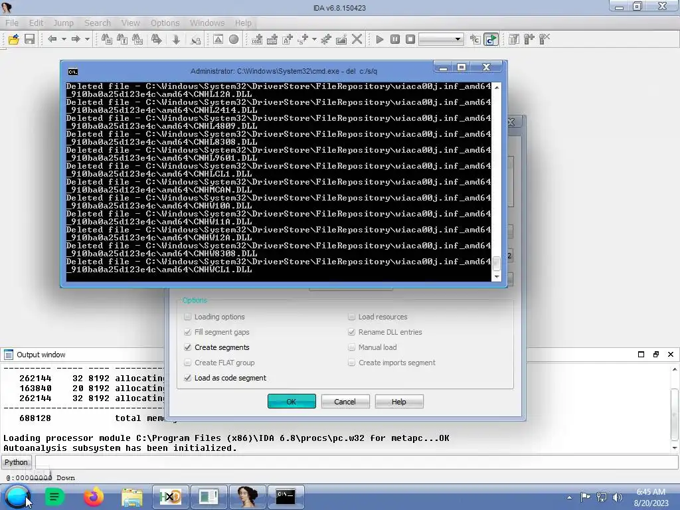Click the volume speaker tray icon

pos(618,497)
